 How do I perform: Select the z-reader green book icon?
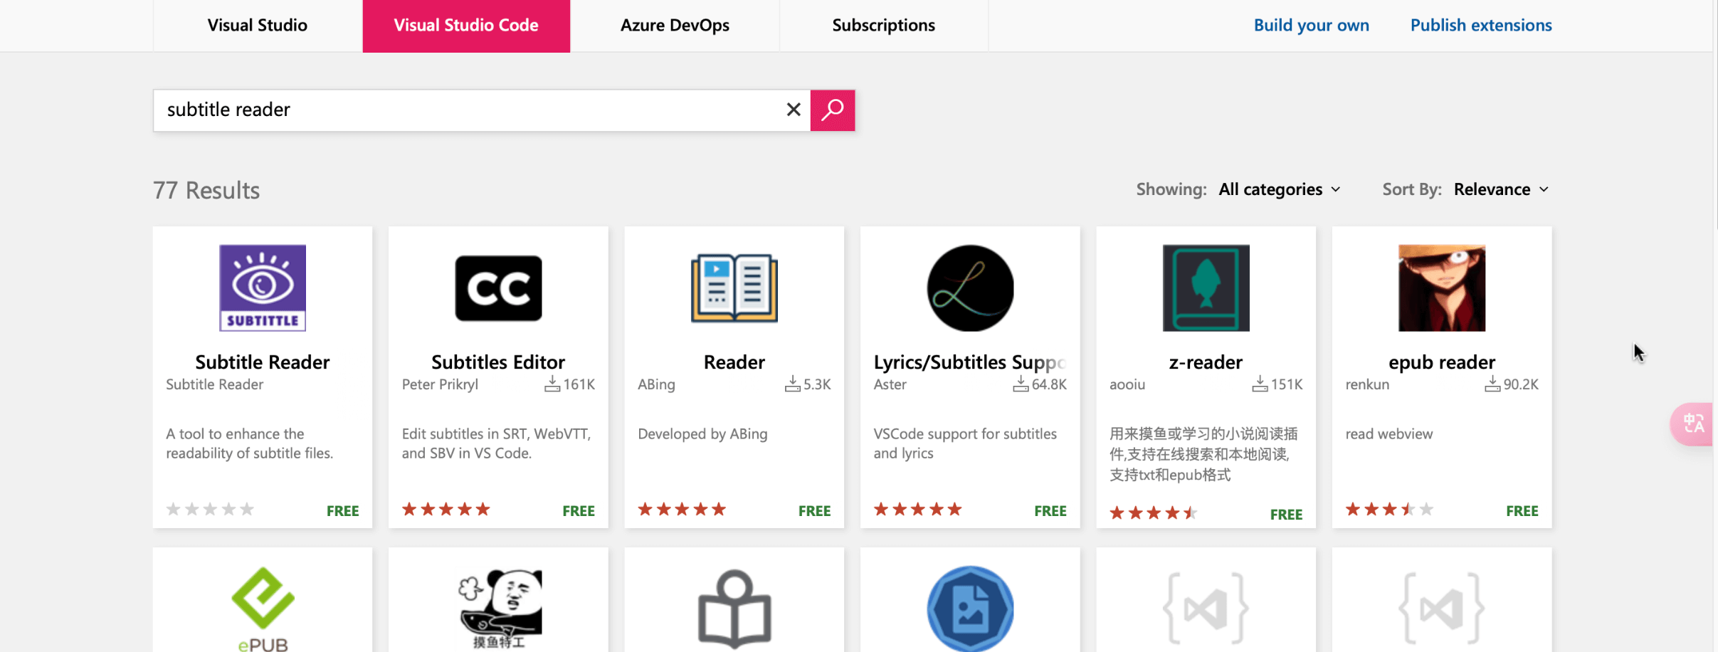(1206, 288)
